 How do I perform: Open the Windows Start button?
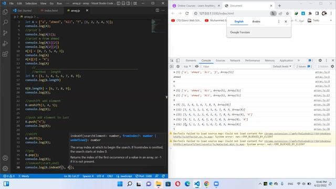[x=120, y=184]
